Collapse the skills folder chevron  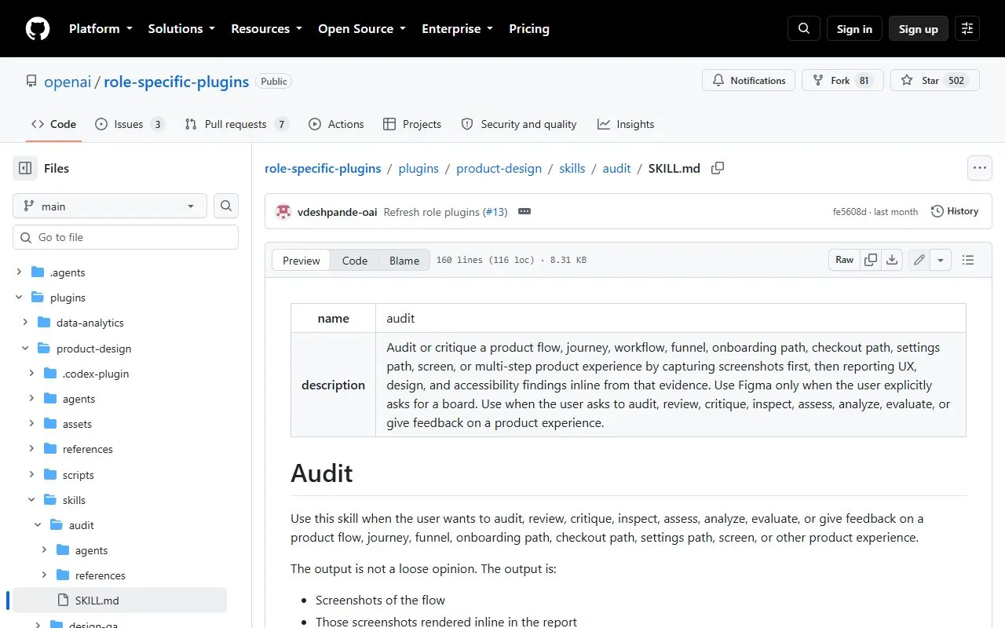point(31,500)
